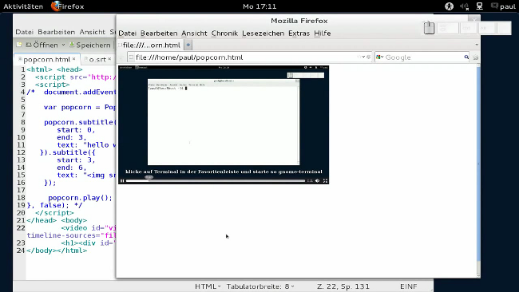Pause the embedded video in Firefox
This screenshot has width=519, height=292.
[122, 180]
